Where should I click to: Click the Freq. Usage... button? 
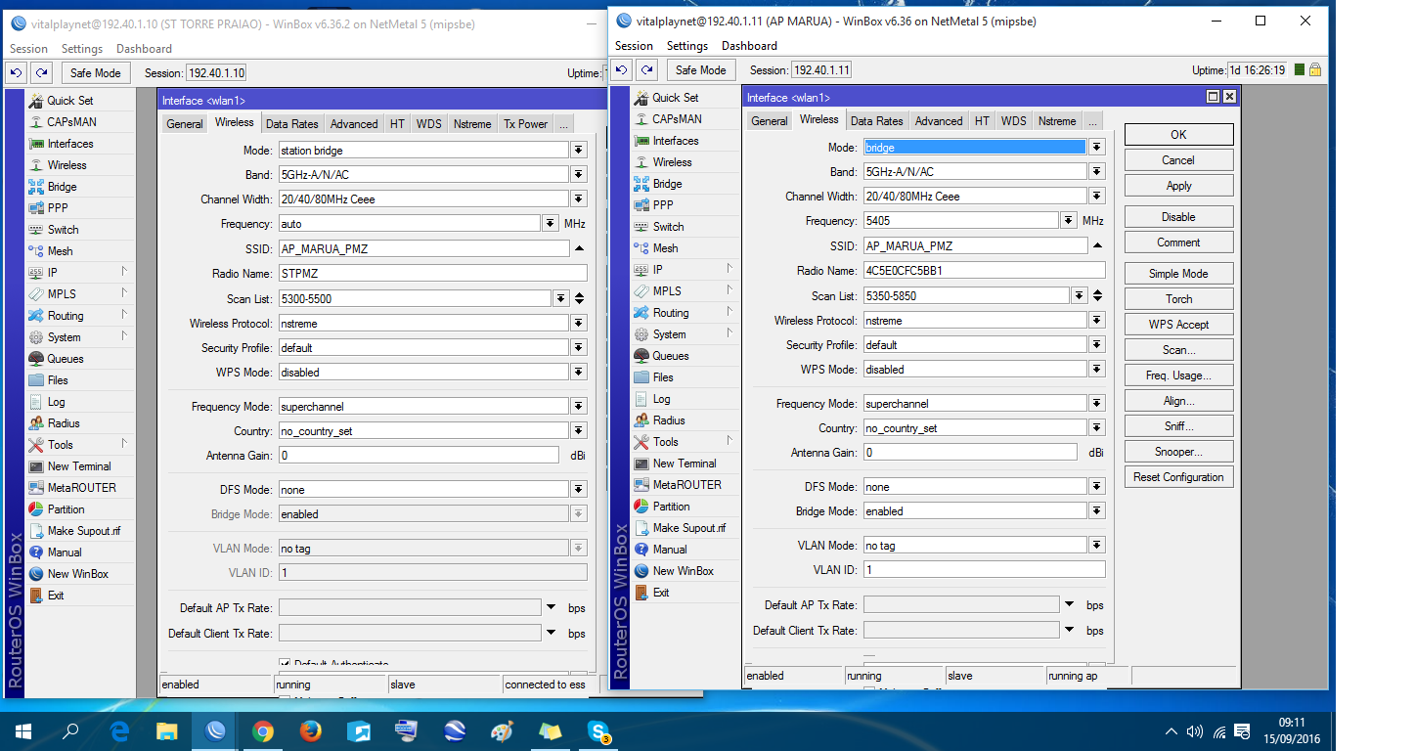1178,375
